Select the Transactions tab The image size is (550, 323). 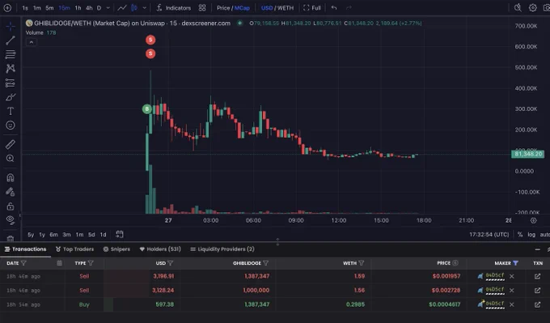point(25,249)
